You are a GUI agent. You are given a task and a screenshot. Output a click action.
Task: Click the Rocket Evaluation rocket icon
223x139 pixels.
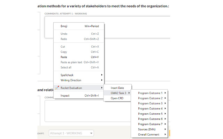click(57, 88)
